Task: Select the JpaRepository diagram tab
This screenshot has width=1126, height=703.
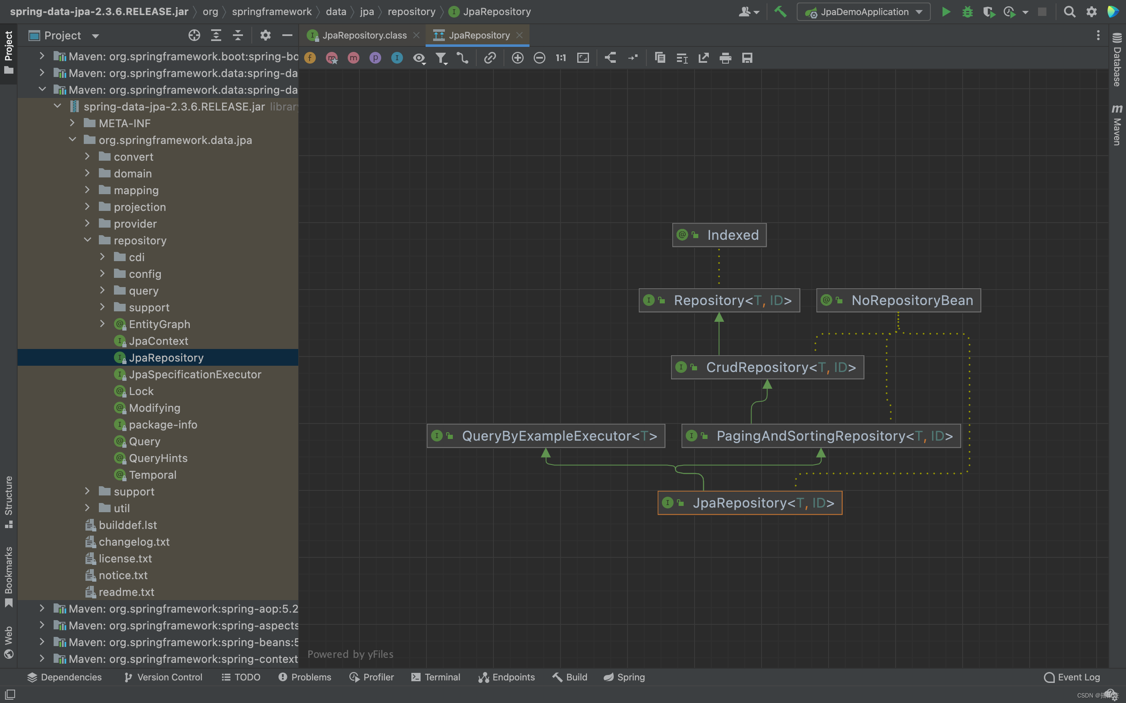Action: [478, 35]
